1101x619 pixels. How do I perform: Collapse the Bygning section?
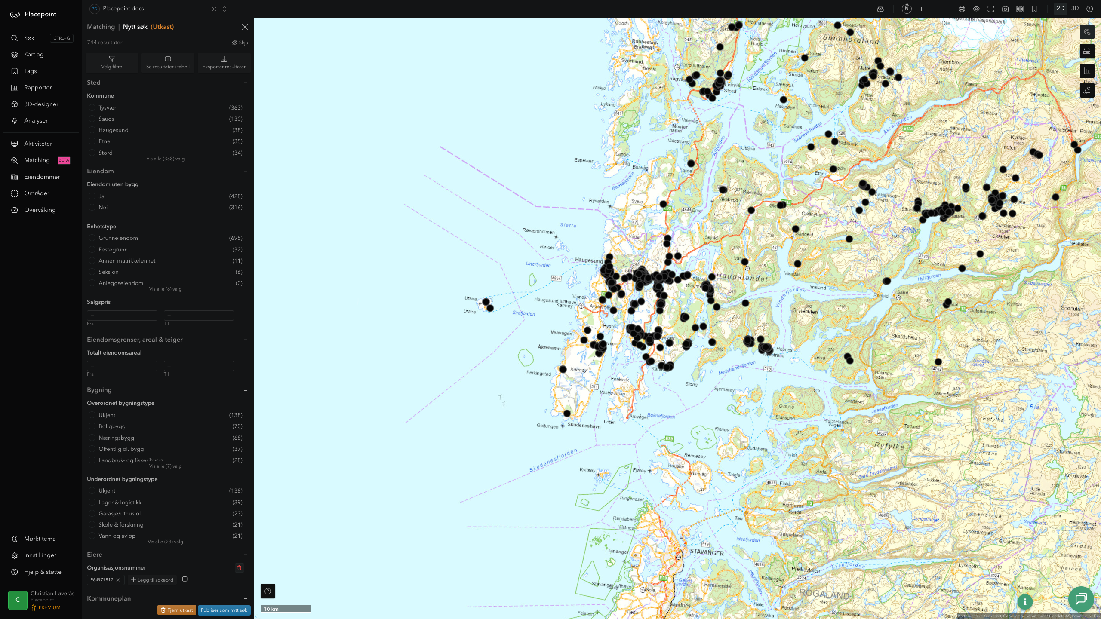(x=246, y=390)
